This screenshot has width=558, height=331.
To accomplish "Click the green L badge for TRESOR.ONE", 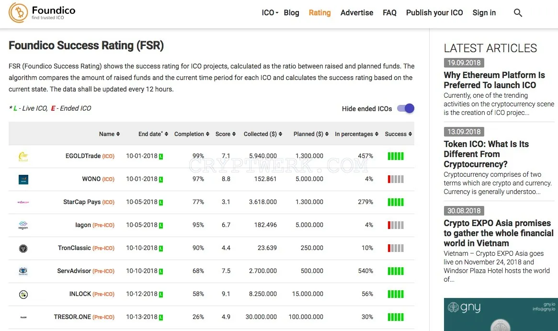I will tap(161, 318).
